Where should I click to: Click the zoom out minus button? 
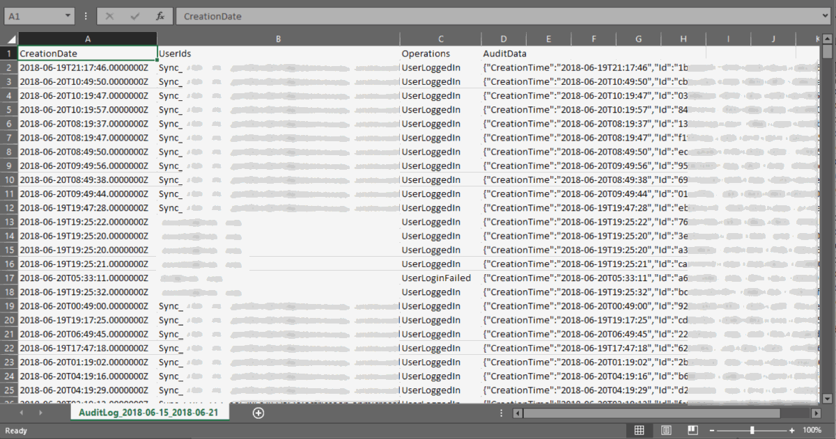point(713,431)
